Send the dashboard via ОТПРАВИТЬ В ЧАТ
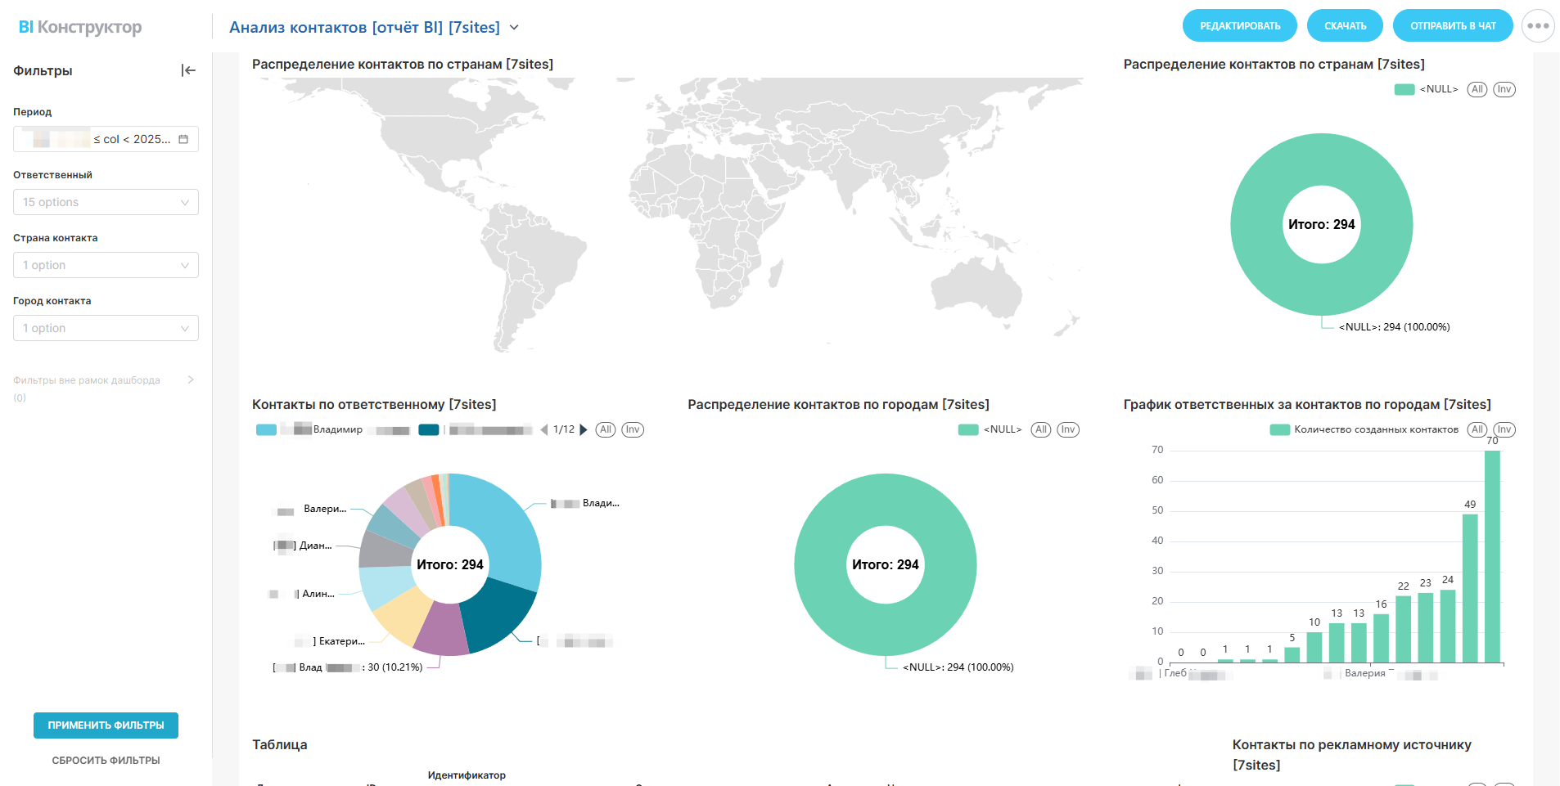This screenshot has width=1560, height=786. [x=1453, y=25]
